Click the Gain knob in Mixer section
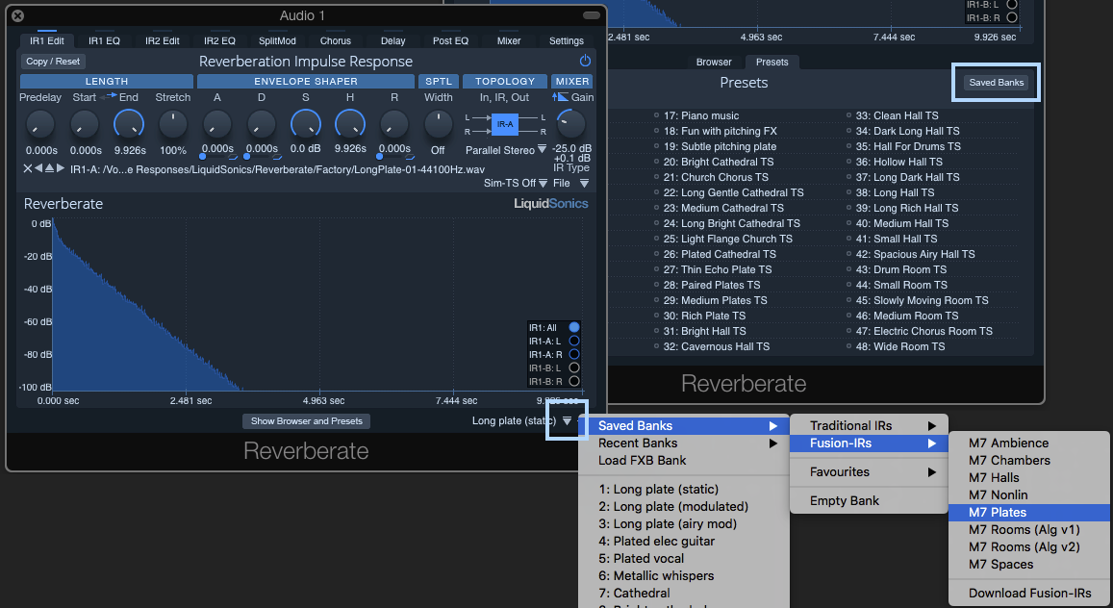This screenshot has width=1113, height=608. 570,124
